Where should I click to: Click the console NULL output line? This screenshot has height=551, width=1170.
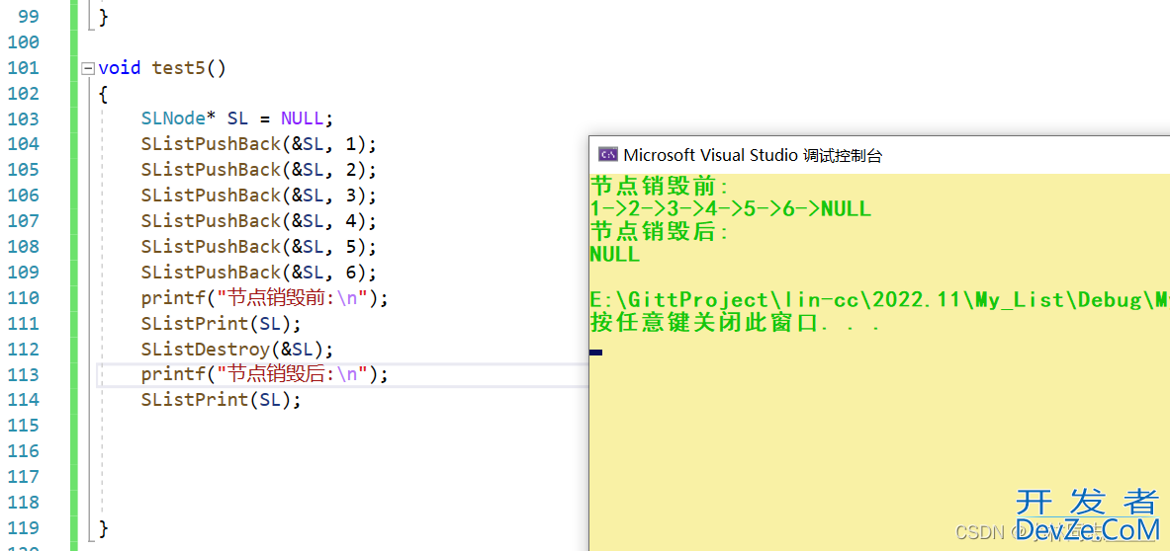[x=615, y=255]
